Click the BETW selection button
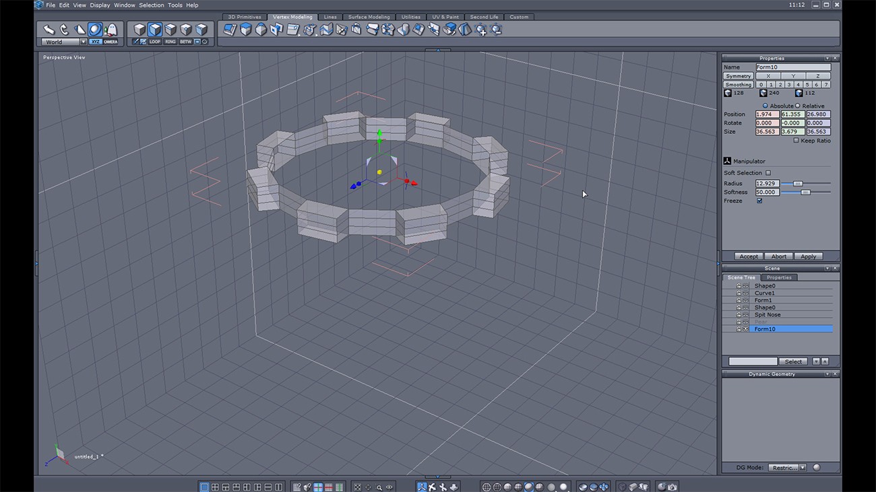The image size is (876, 492). 186,42
